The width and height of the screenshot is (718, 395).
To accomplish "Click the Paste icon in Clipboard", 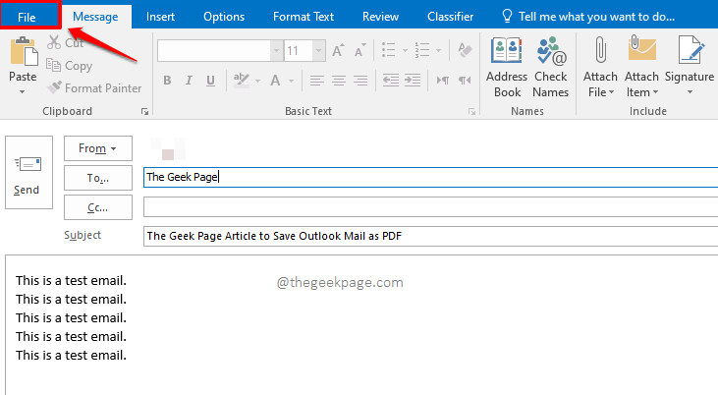I will tap(22, 54).
